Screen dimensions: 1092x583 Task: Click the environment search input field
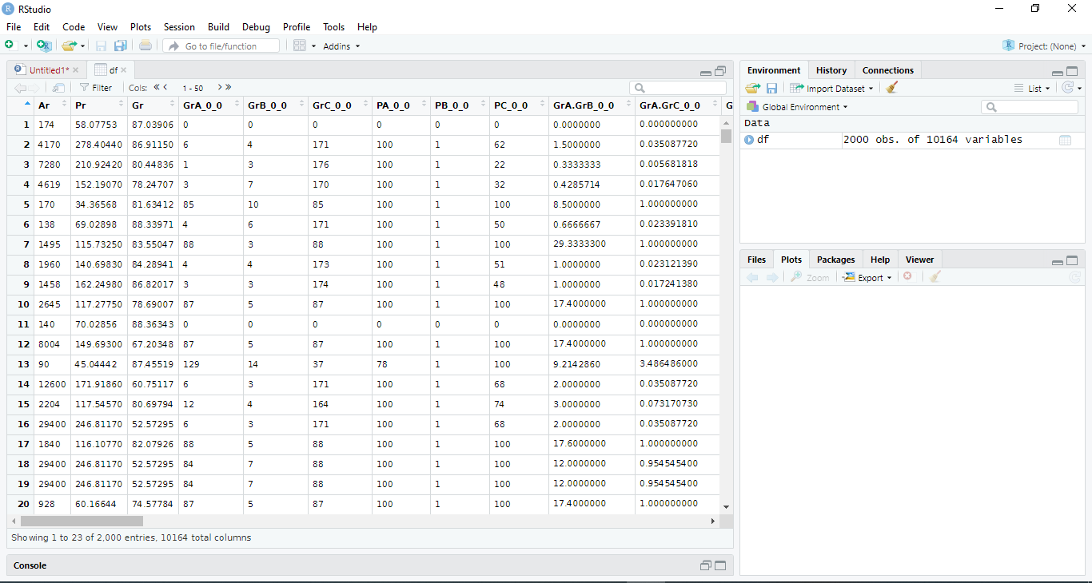pyautogui.click(x=1030, y=105)
